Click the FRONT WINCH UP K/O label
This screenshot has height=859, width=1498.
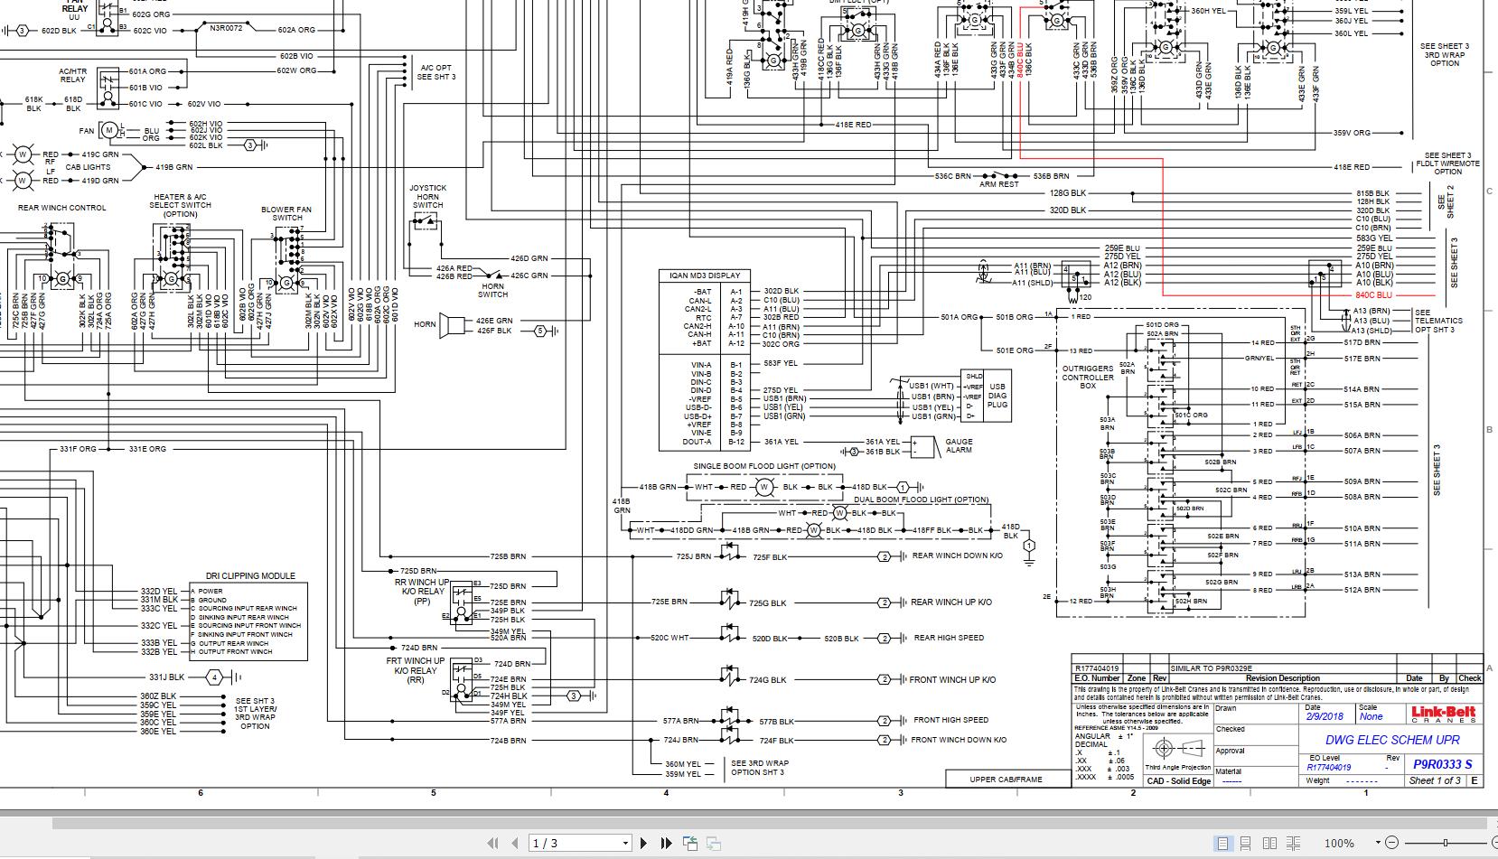[952, 679]
